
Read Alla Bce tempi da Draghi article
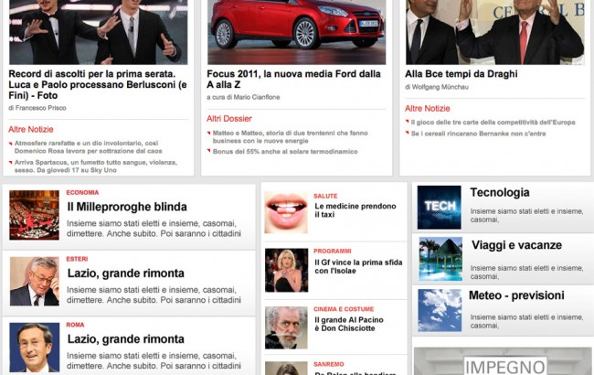pos(461,74)
